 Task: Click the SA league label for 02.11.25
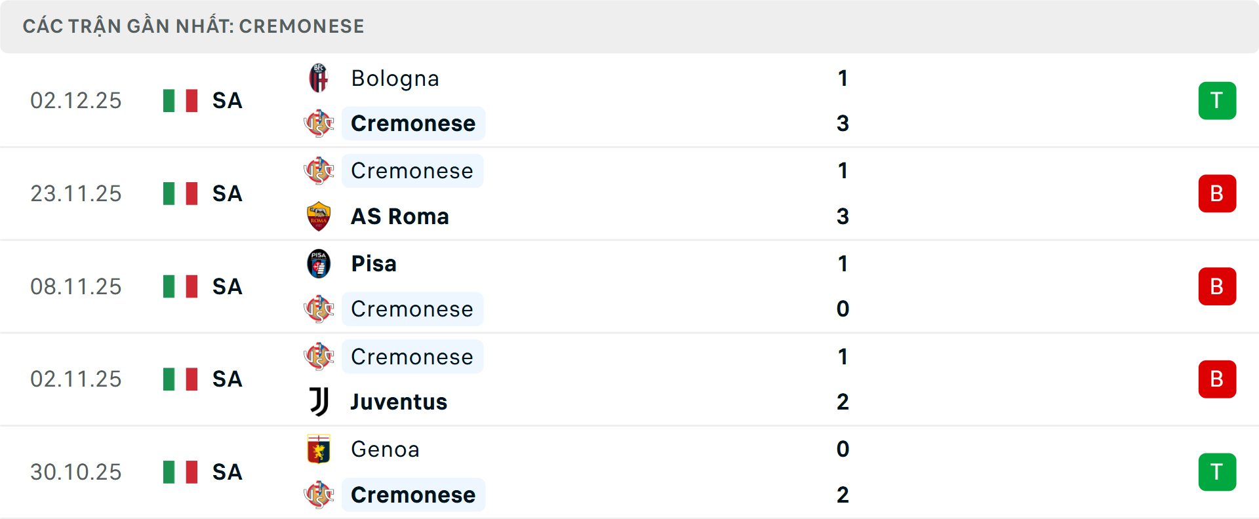227,379
